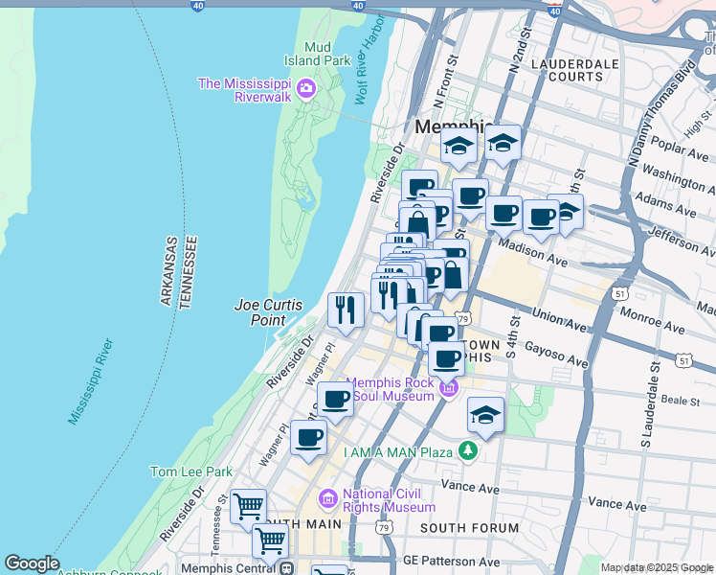Click the Madison Ave street label
This screenshot has height=575, width=716.
pyautogui.click(x=533, y=252)
